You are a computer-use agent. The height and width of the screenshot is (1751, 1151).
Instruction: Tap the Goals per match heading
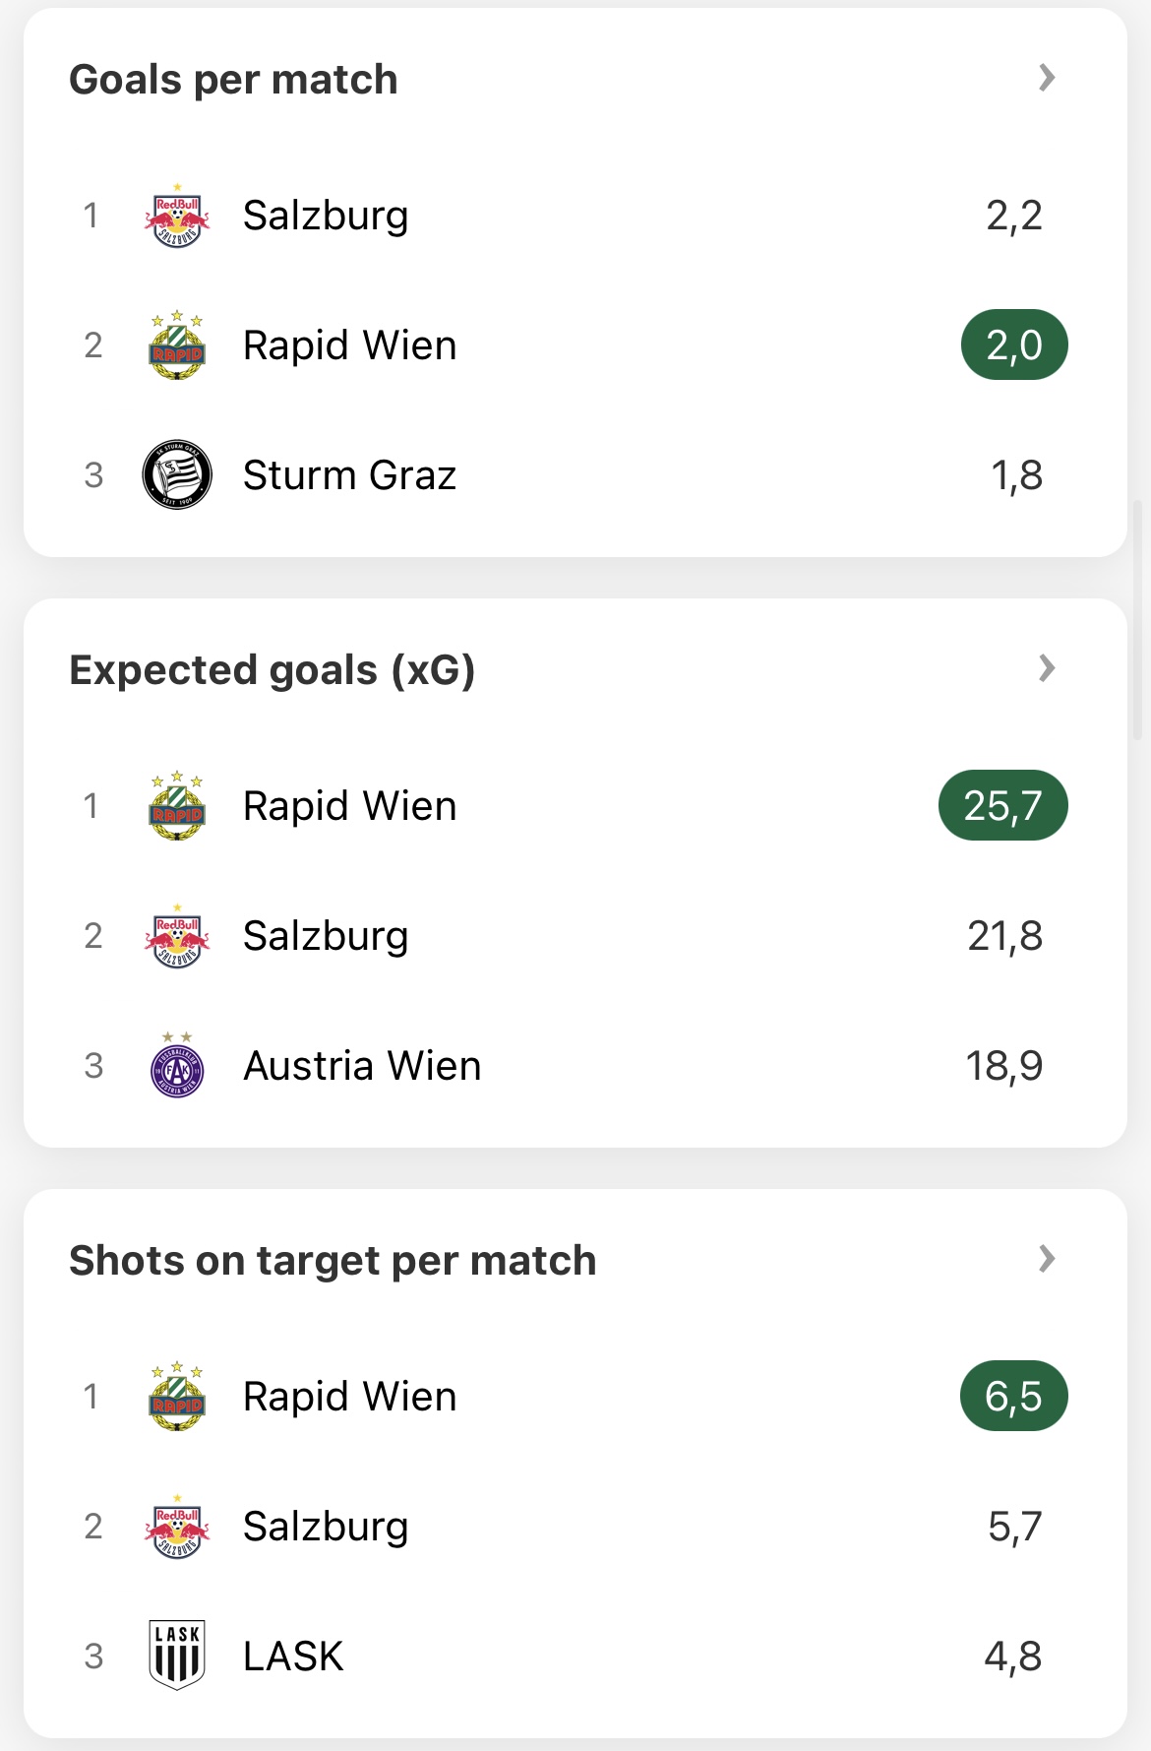(x=233, y=80)
